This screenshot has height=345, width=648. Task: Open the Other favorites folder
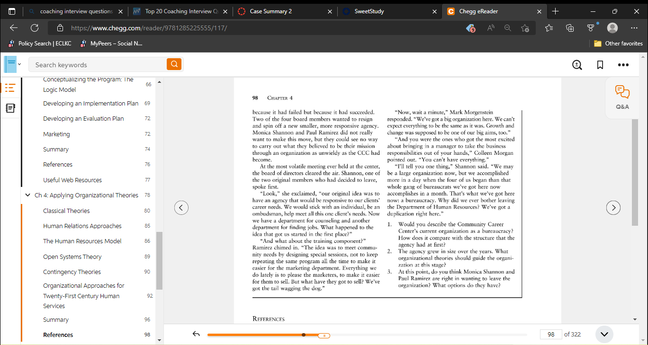(618, 44)
